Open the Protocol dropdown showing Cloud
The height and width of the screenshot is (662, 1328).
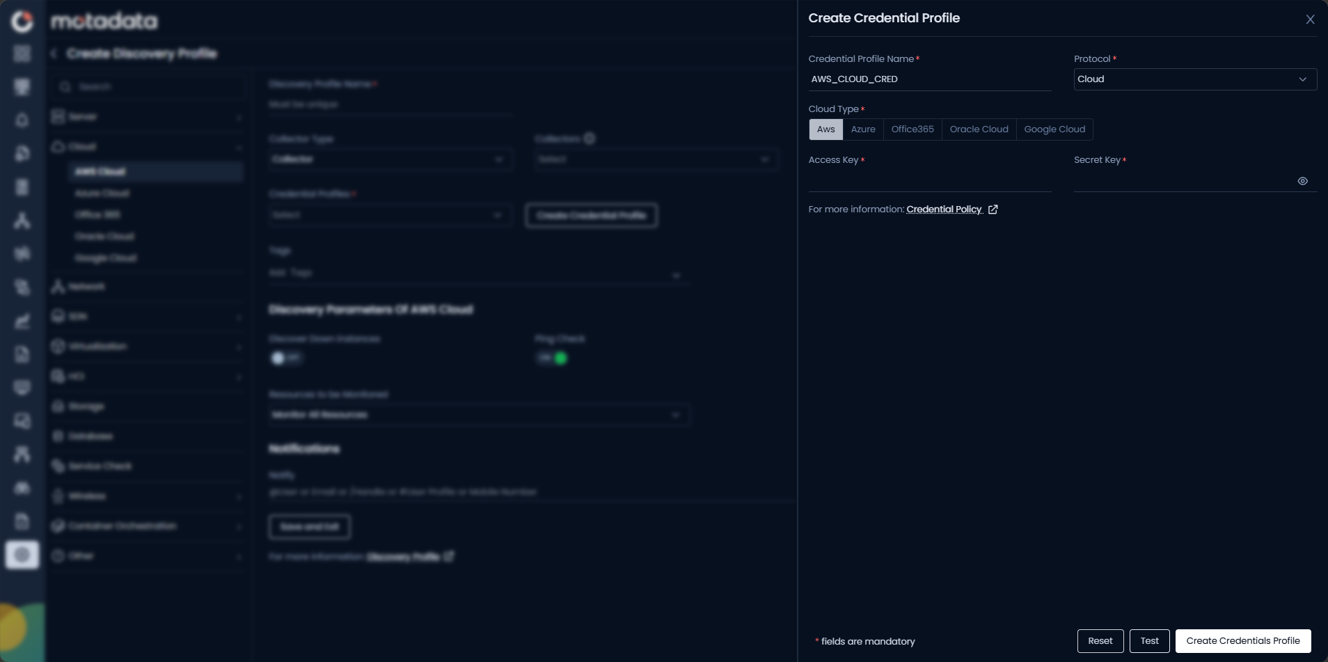1195,79
